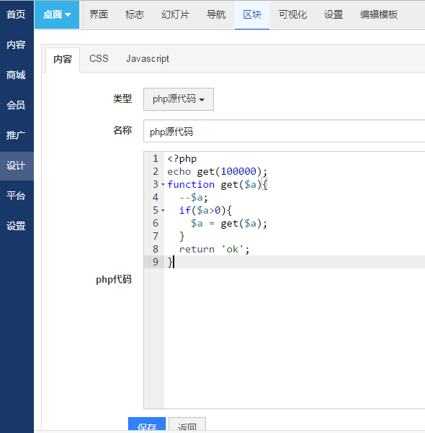Switch to the 标志 top tab
This screenshot has width=425, height=433.
tap(135, 14)
